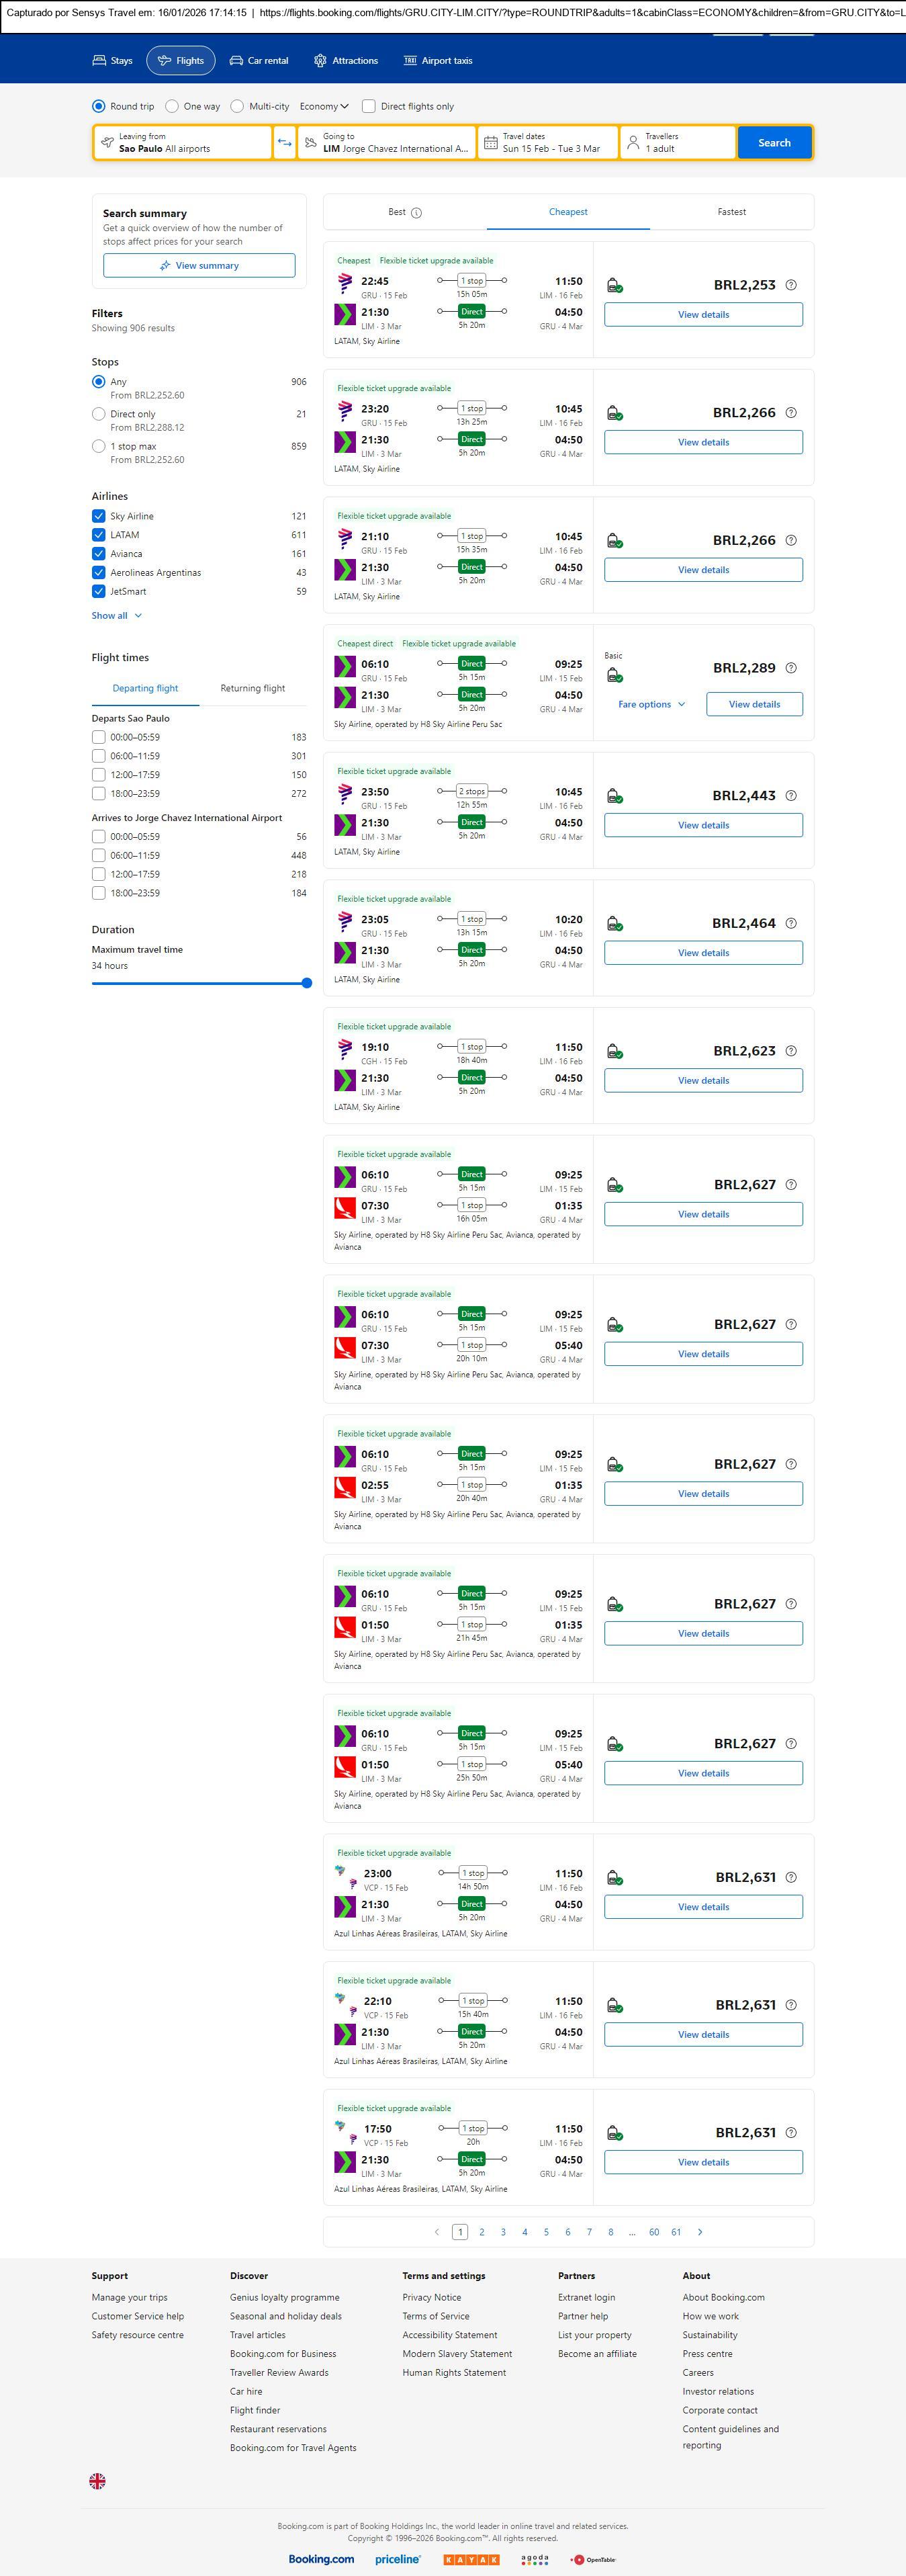Click the baggage icon on the BRL2,289 flight
The width and height of the screenshot is (906, 2576).
click(x=615, y=676)
